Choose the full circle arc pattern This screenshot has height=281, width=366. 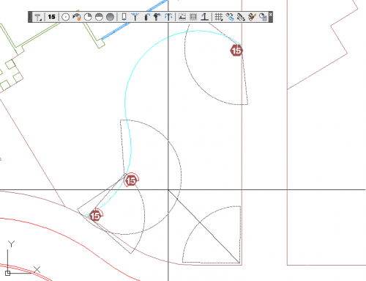pos(65,17)
